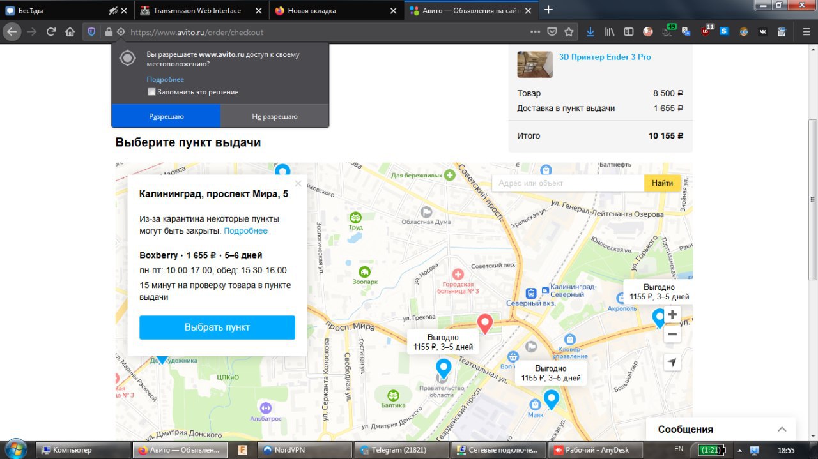Close the Авито tab
The image size is (818, 459).
click(529, 10)
